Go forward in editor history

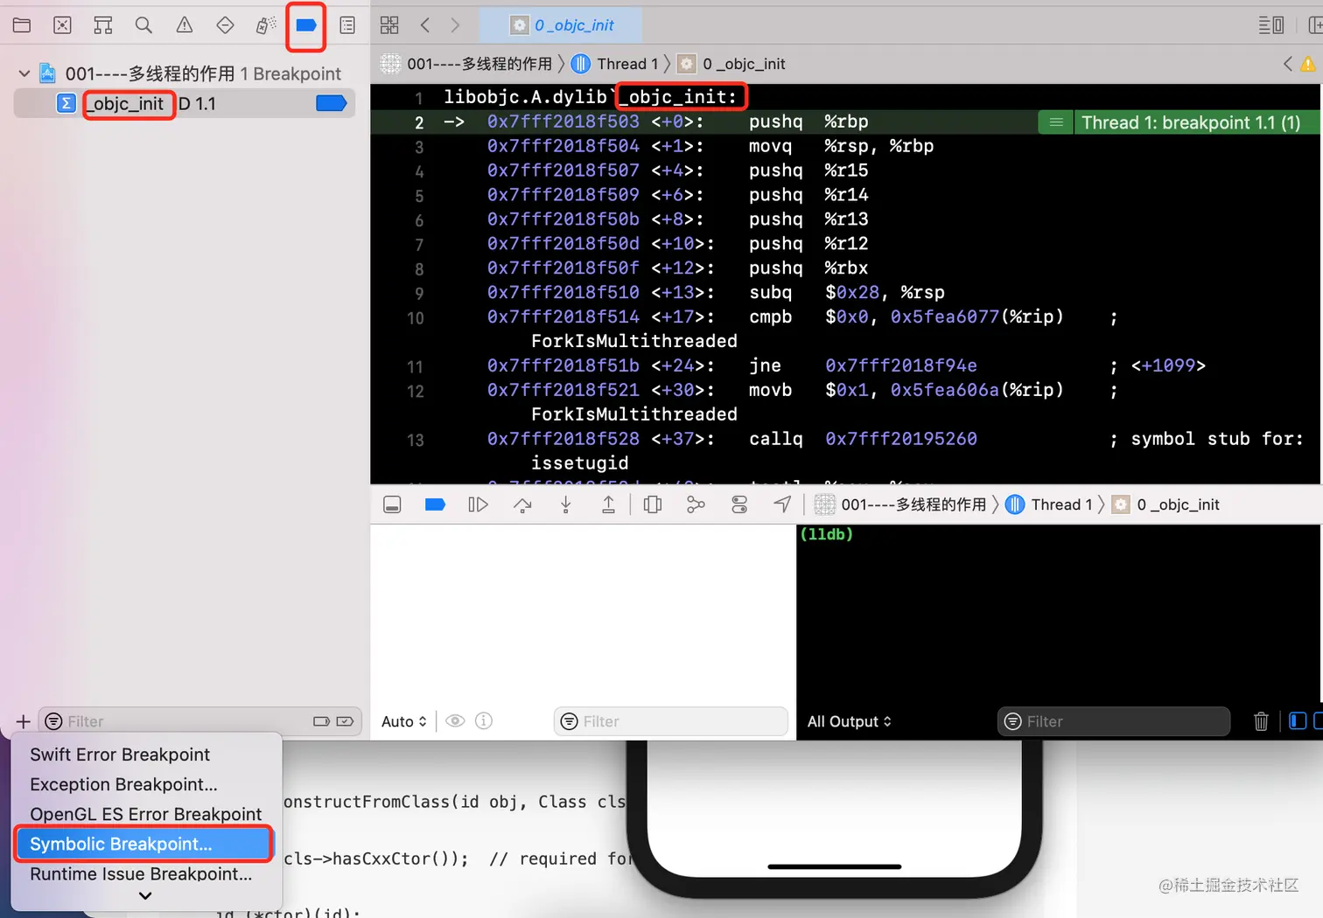(x=455, y=25)
